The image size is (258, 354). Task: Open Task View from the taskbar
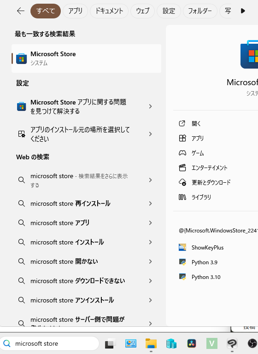(x=110, y=343)
